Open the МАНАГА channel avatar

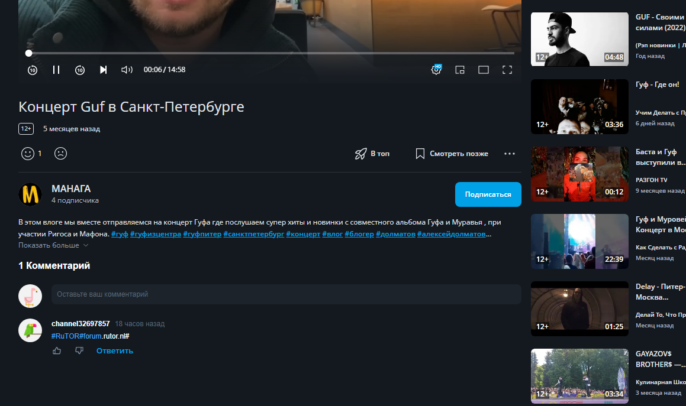30,194
